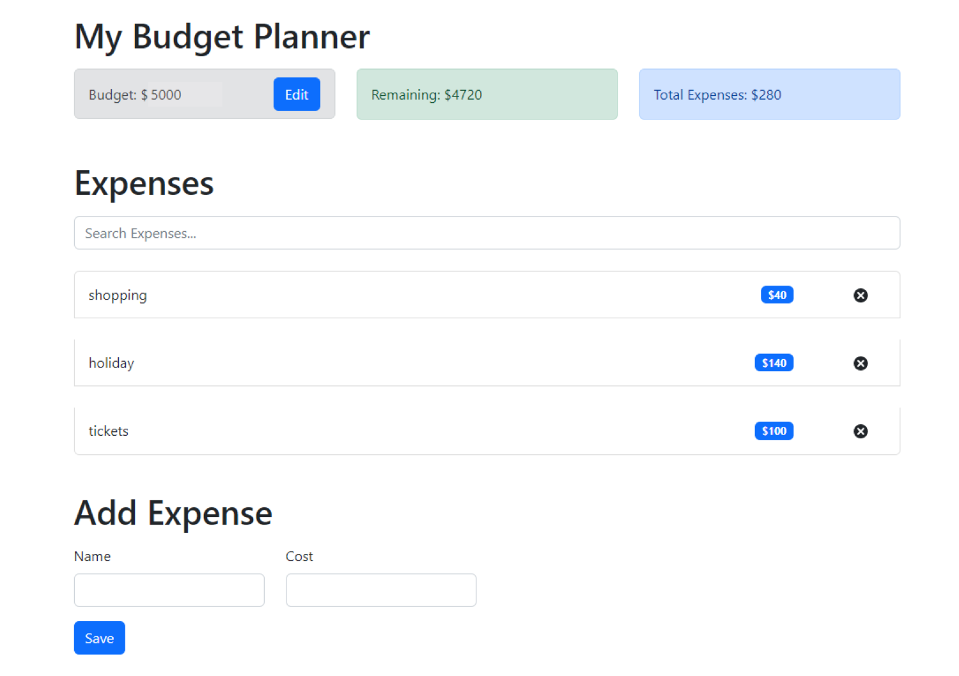
Task: Click the Cost field label
Action: (x=299, y=557)
